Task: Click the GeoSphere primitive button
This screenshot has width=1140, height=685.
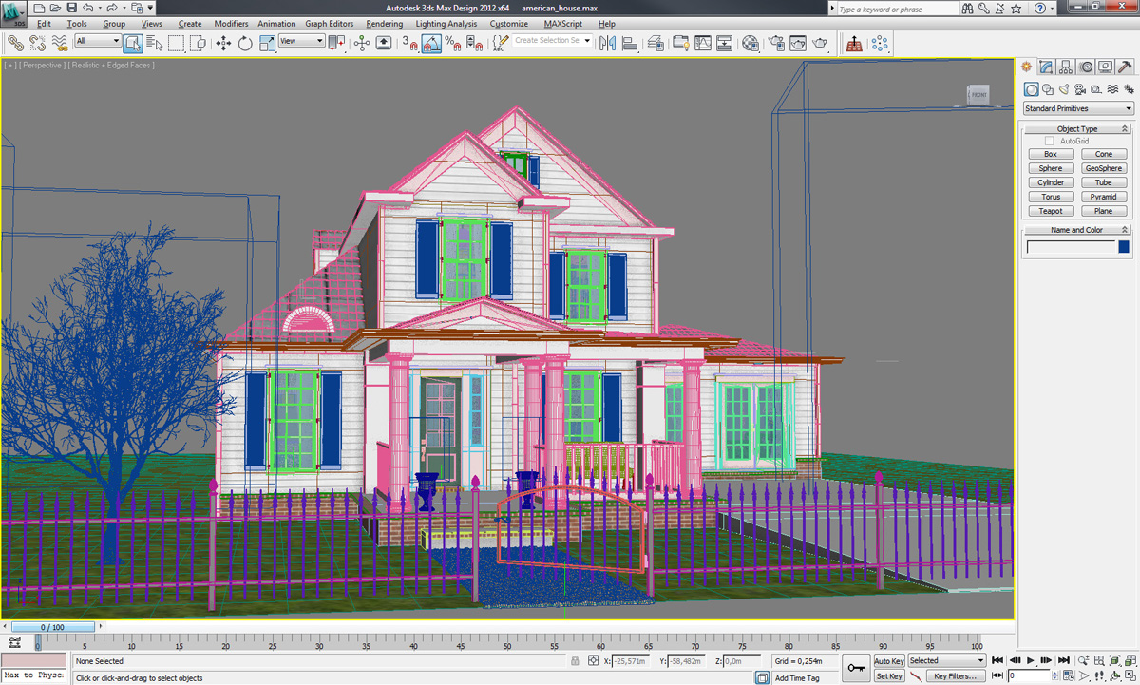Action: click(1104, 168)
